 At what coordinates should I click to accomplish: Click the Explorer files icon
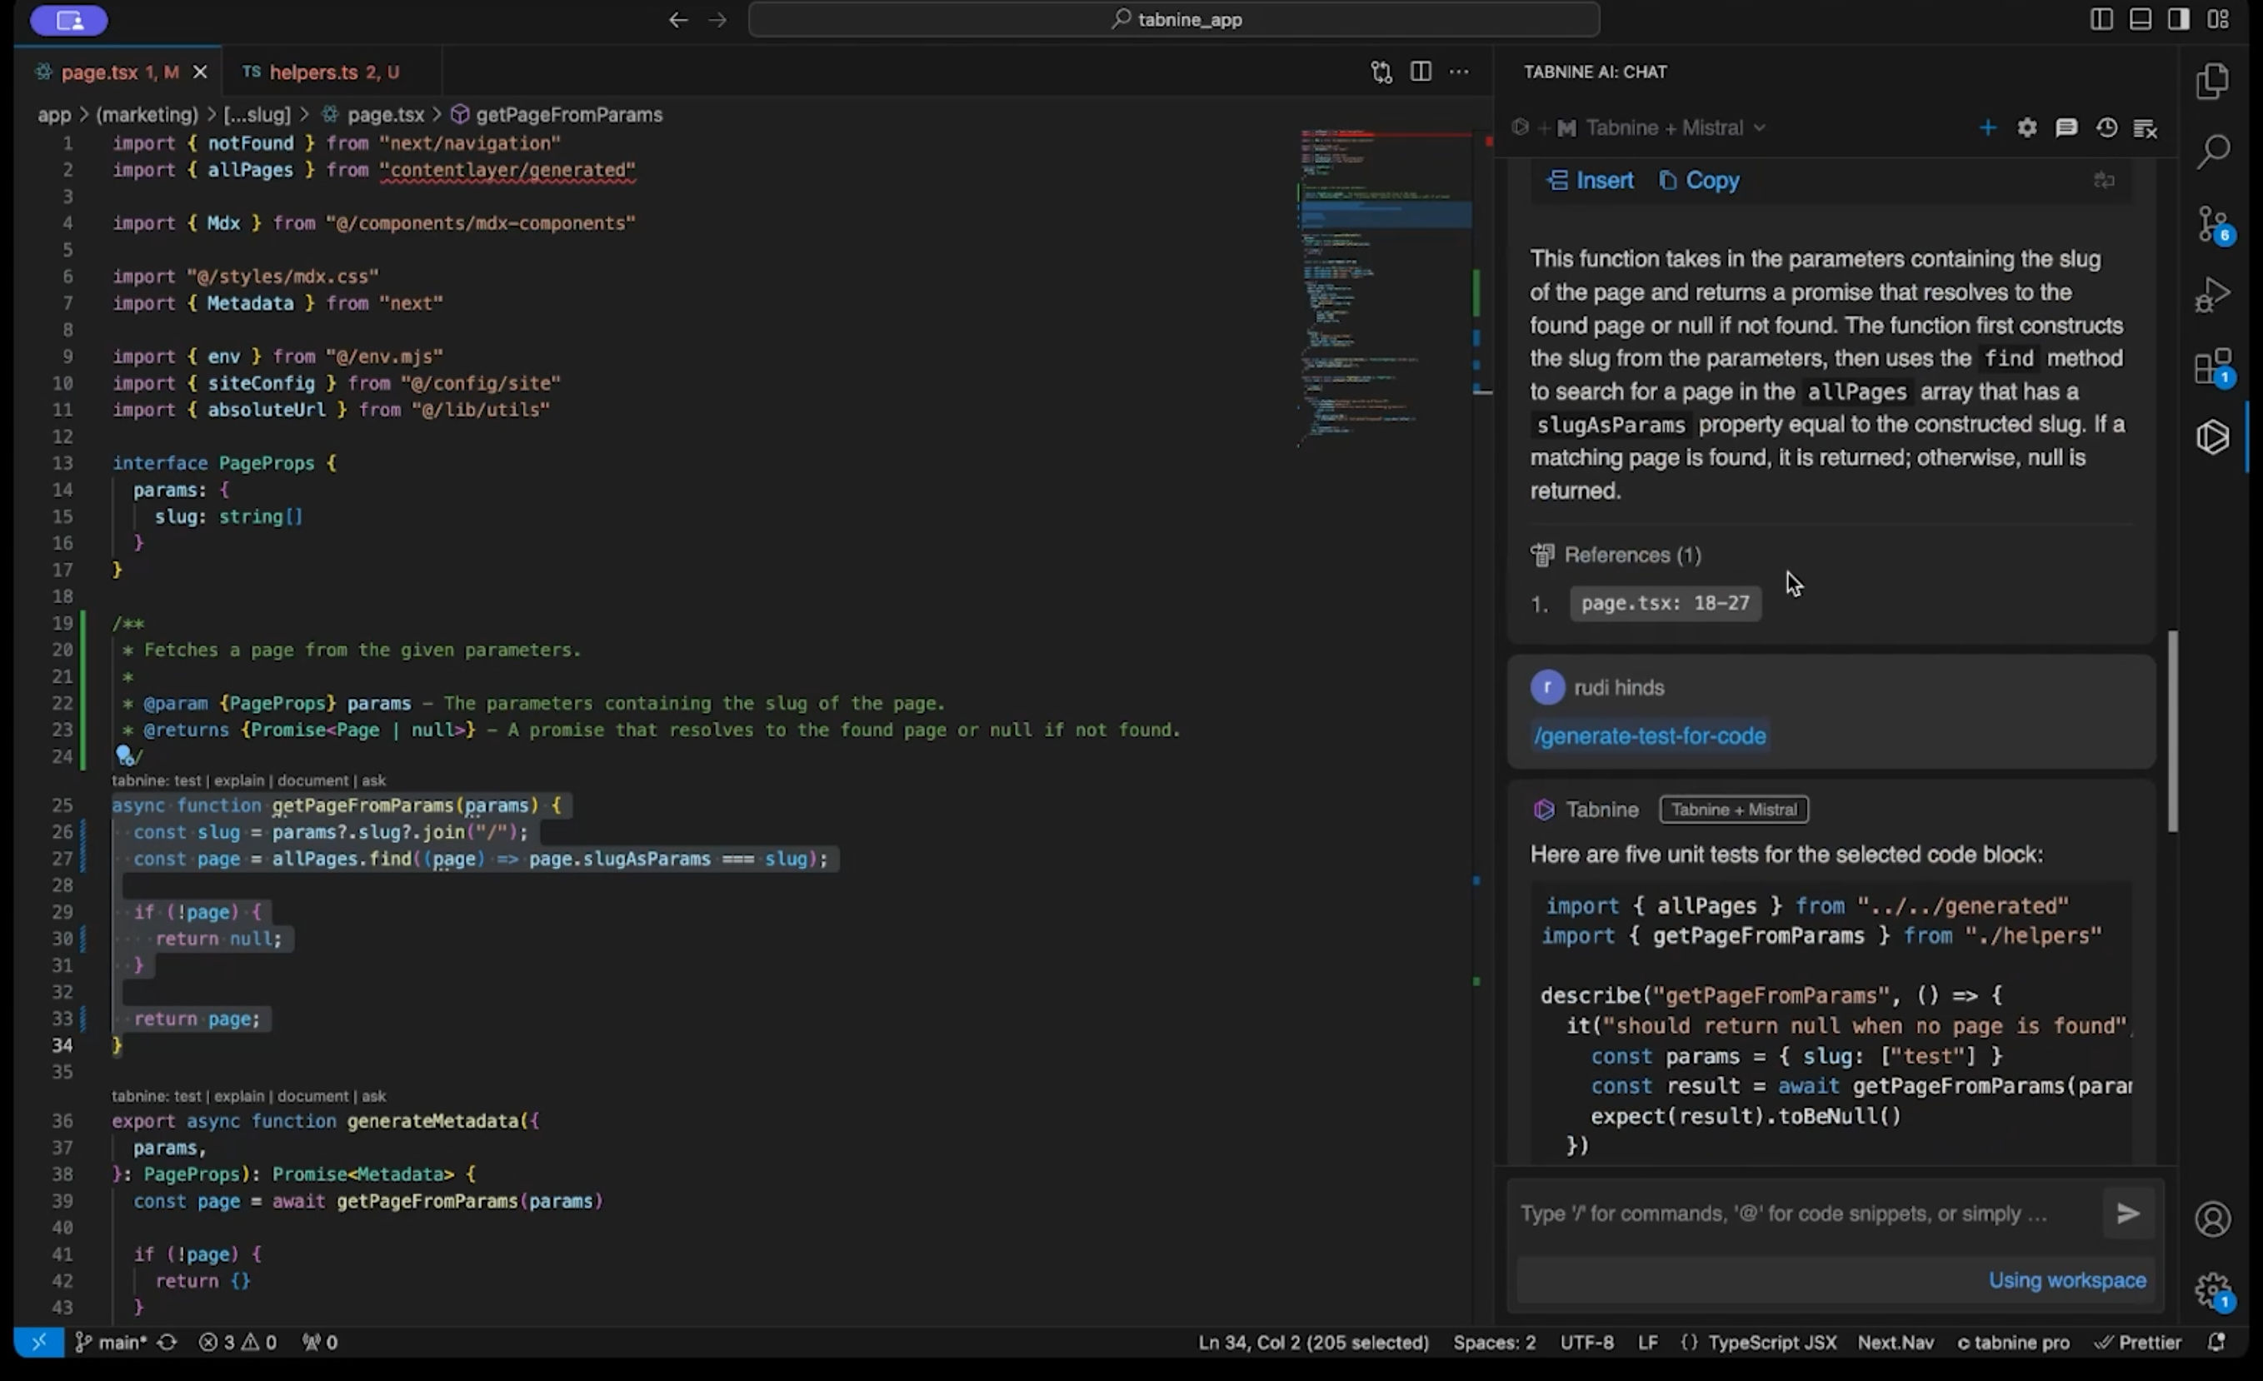[2212, 81]
